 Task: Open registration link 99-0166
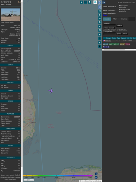pos(17,25)
